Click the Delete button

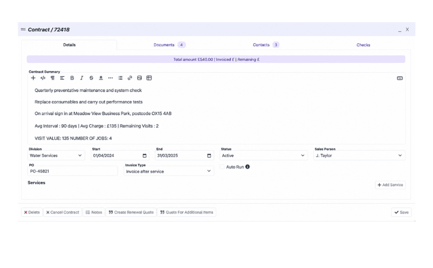point(32,212)
